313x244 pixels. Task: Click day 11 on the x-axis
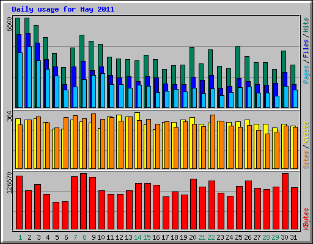pos(110,237)
